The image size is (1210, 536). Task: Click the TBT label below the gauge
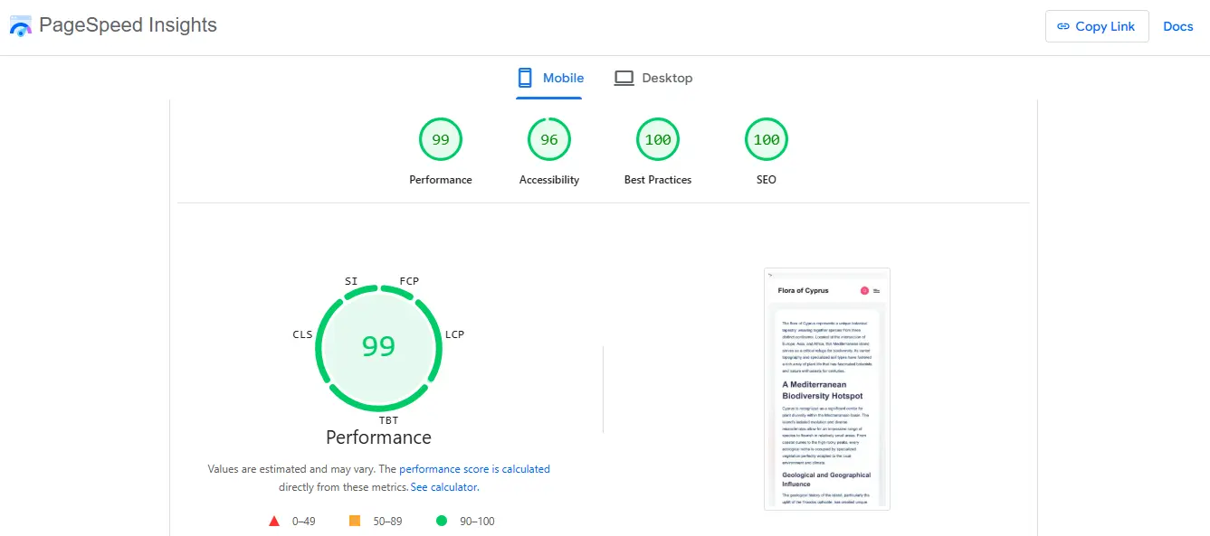point(388,420)
